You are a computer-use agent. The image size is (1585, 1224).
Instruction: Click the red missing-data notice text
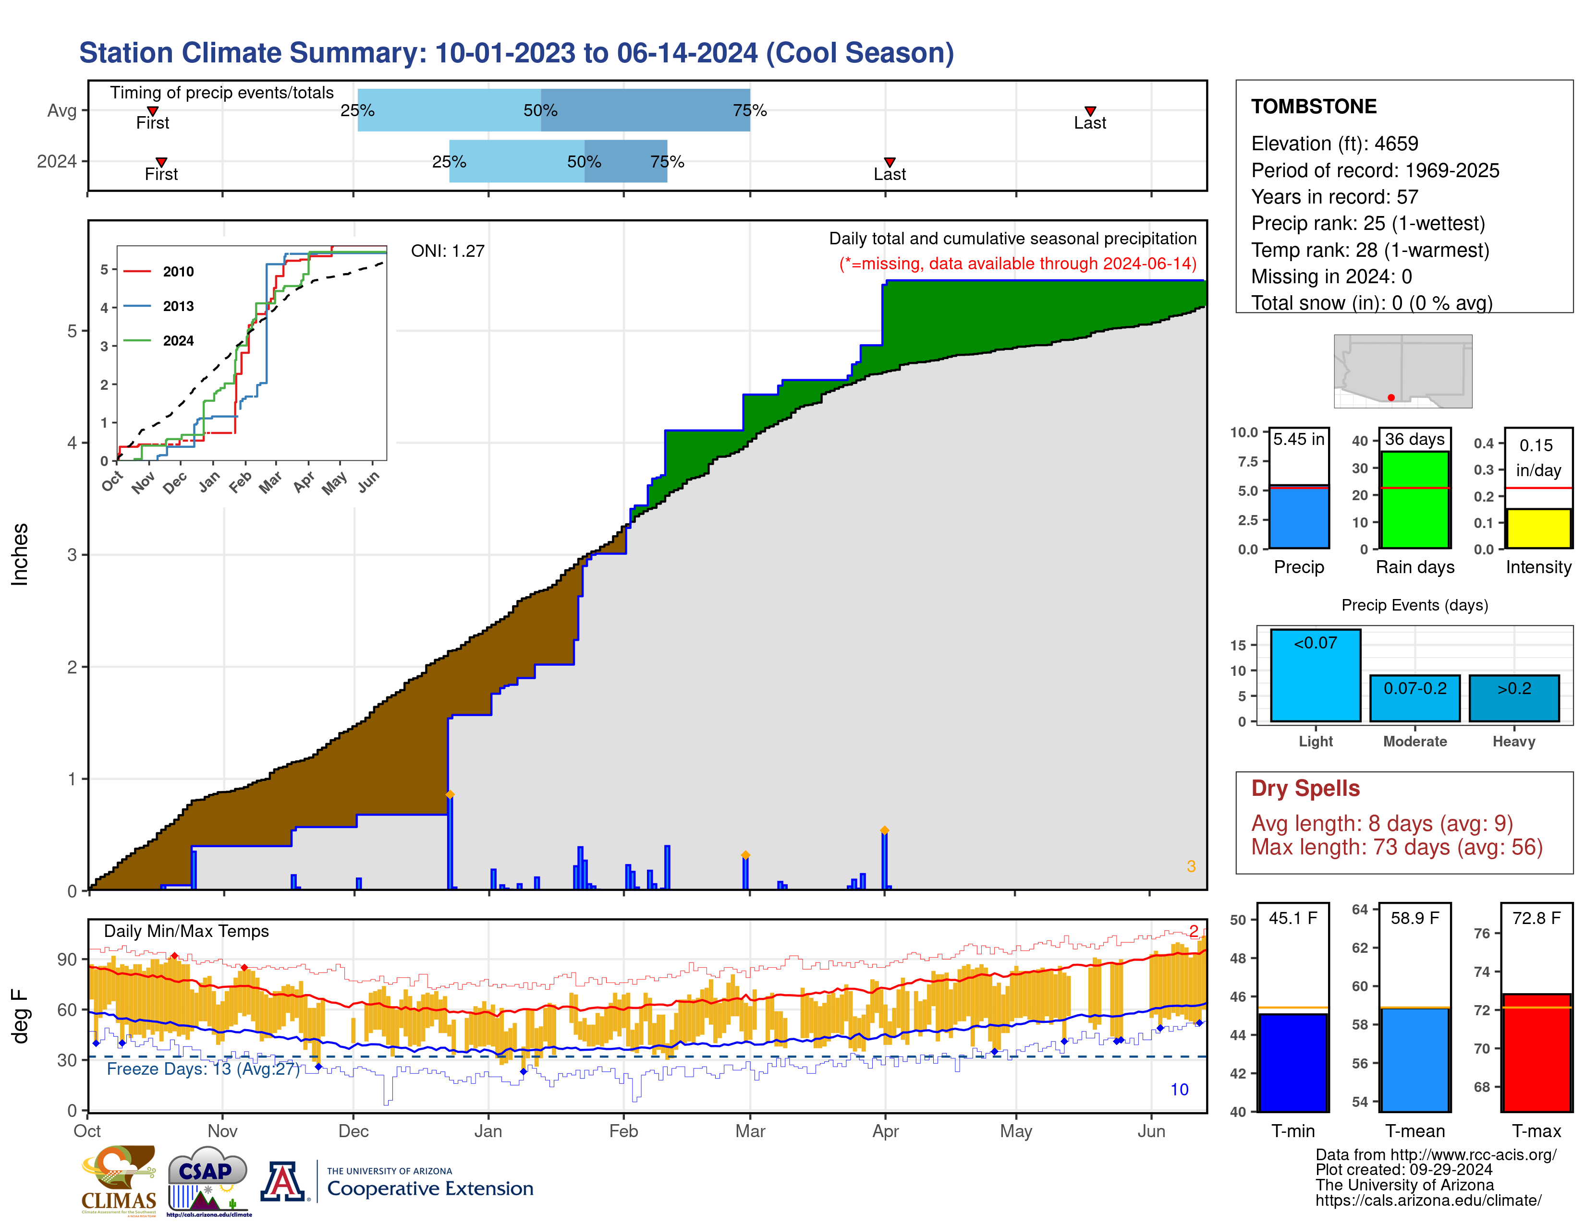[1017, 263]
